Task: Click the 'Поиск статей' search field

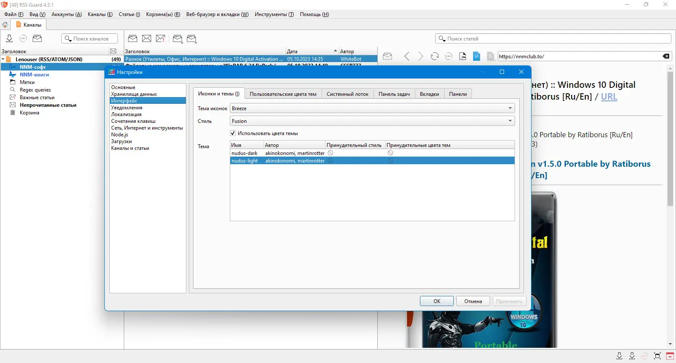Action: coord(553,38)
